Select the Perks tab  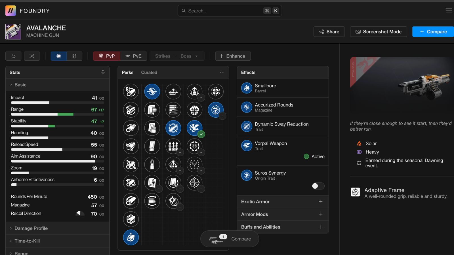coord(127,73)
